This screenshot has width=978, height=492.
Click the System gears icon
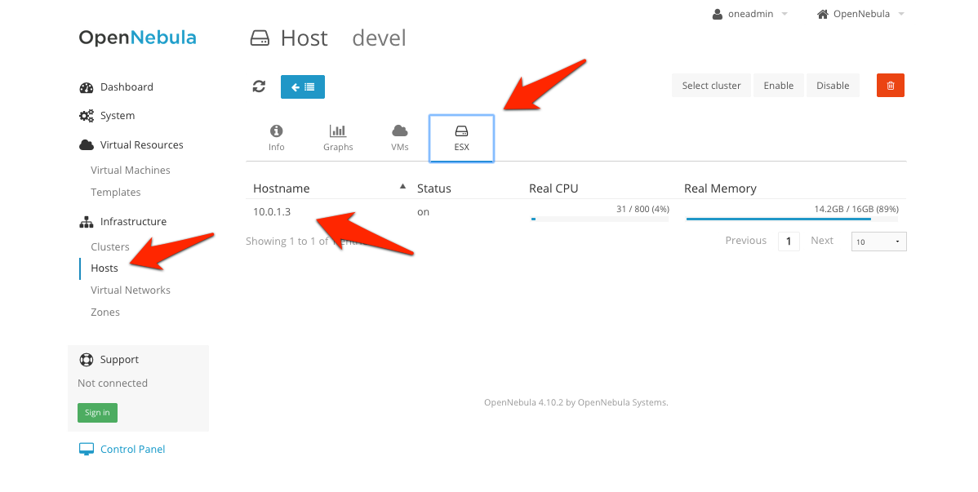(86, 116)
